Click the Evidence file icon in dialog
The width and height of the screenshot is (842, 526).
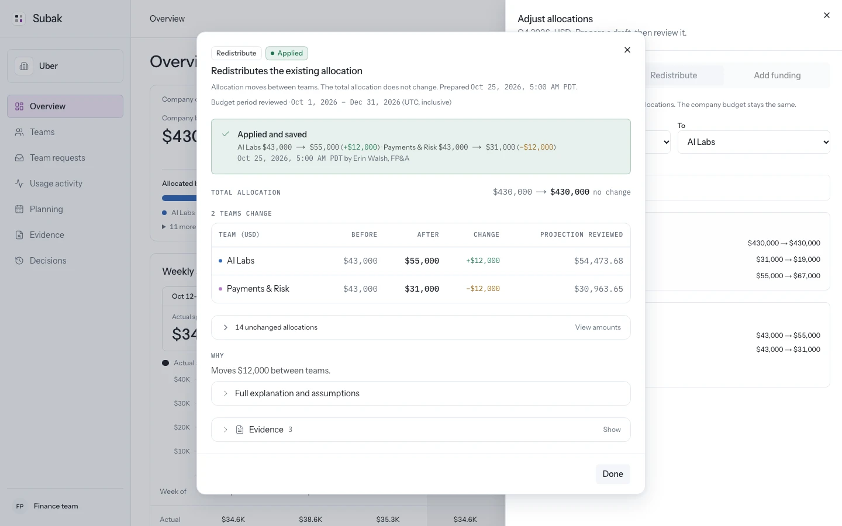click(x=240, y=430)
